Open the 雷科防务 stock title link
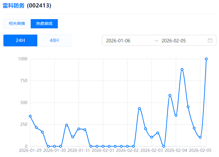This screenshot has width=219, height=157. tap(13, 6)
